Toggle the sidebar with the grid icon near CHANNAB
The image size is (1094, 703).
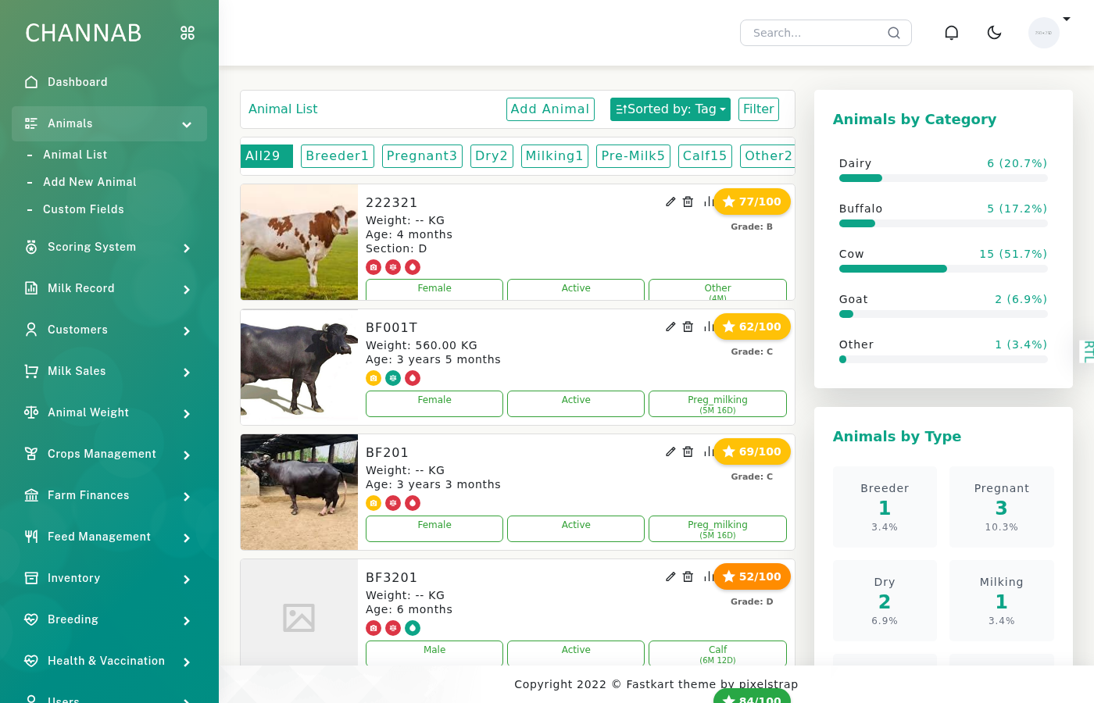(188, 33)
